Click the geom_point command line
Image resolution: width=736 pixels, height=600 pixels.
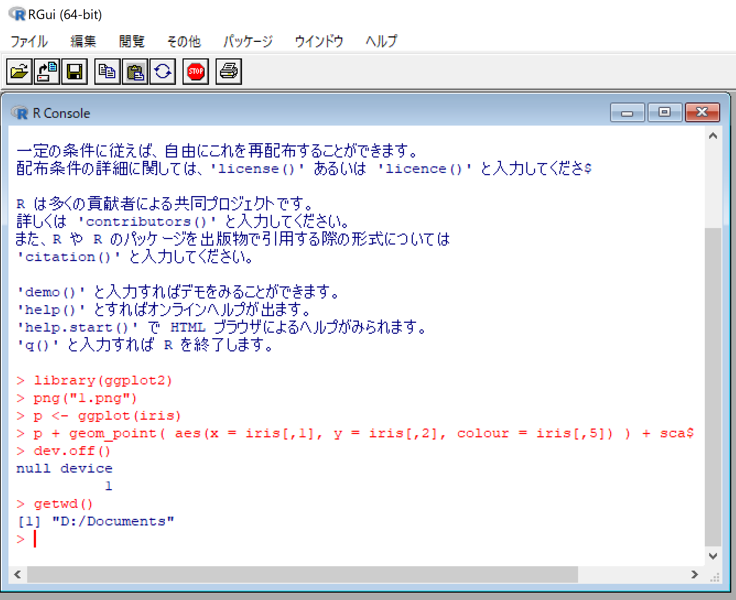click(x=355, y=433)
